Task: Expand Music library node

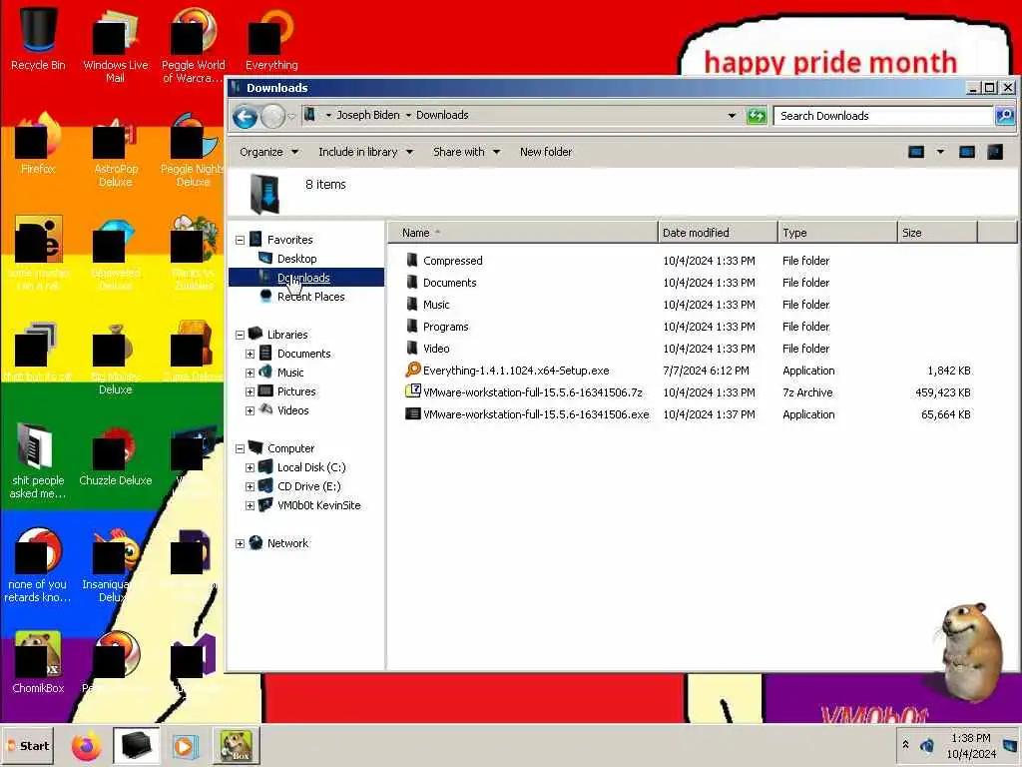Action: (x=250, y=373)
